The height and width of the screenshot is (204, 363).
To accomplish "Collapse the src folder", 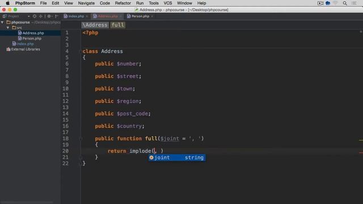I will 8,28.
